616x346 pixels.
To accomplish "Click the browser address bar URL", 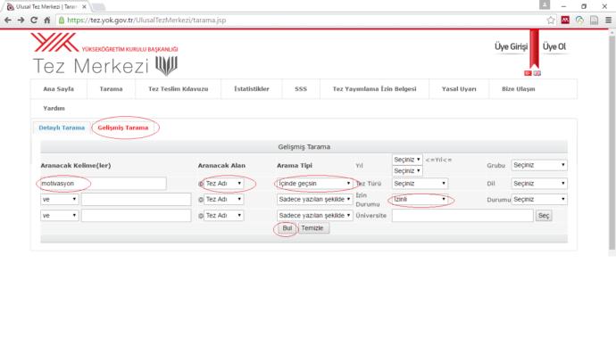I will tap(146, 20).
